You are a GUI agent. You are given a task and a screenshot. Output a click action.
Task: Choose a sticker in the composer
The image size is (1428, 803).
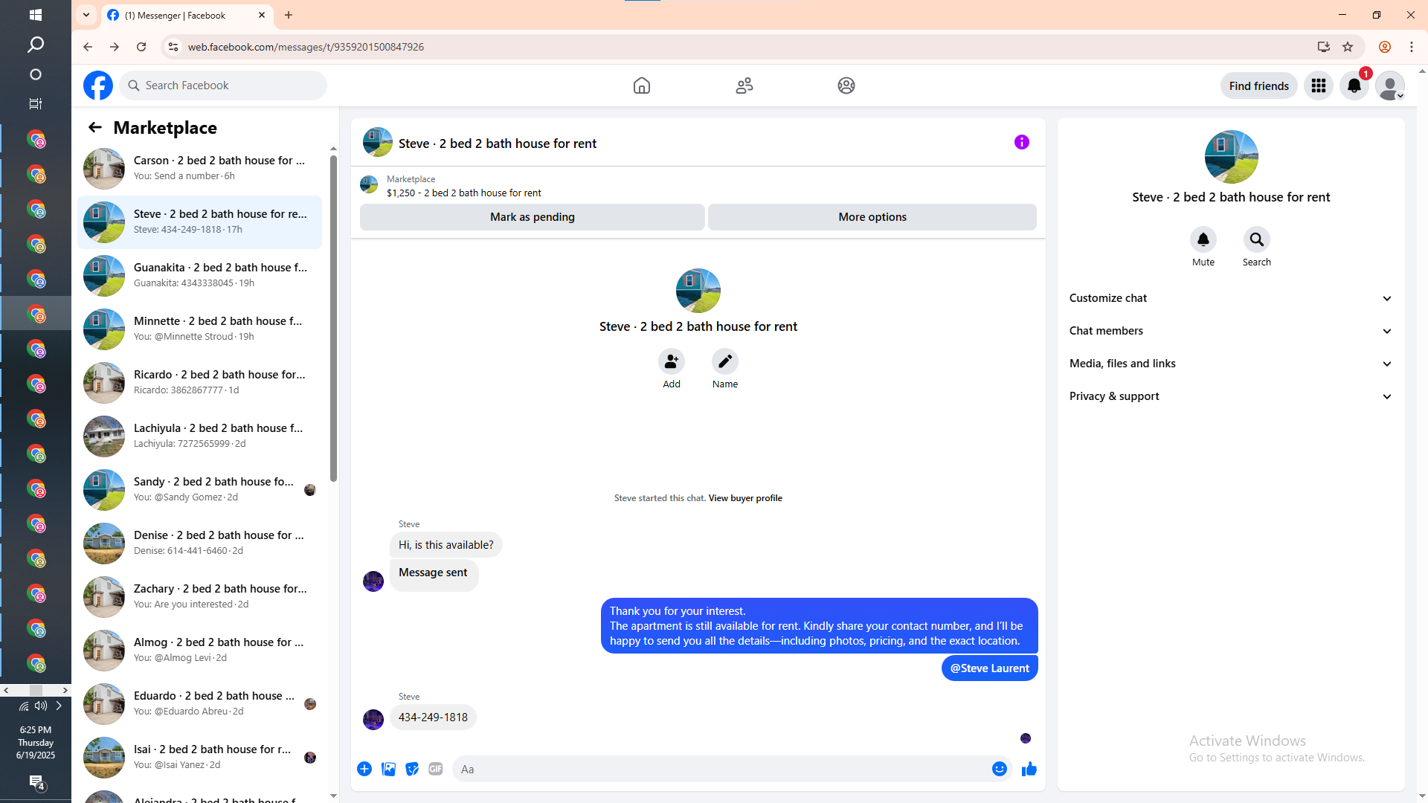[412, 769]
